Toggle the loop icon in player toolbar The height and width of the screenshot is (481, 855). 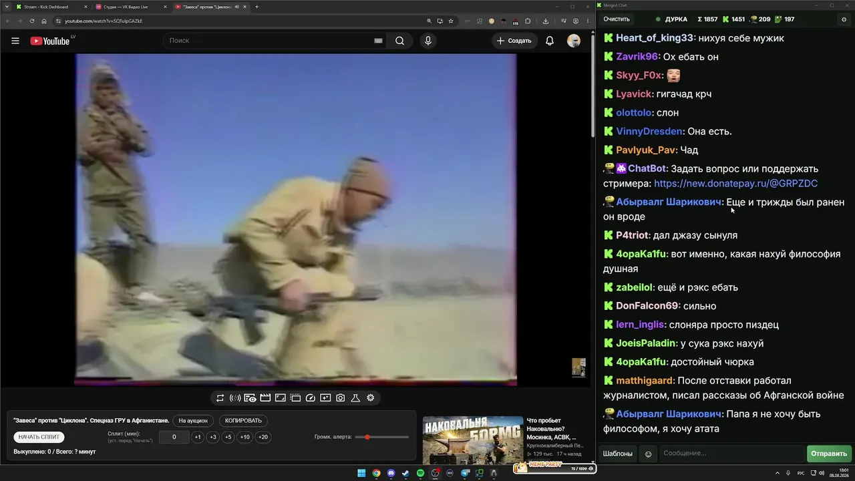click(x=220, y=398)
